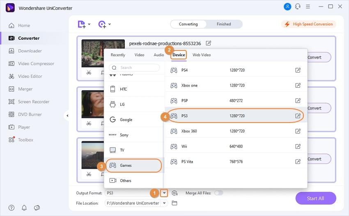
Task: Edit Xbox one preset settings icon
Action: 298,85
